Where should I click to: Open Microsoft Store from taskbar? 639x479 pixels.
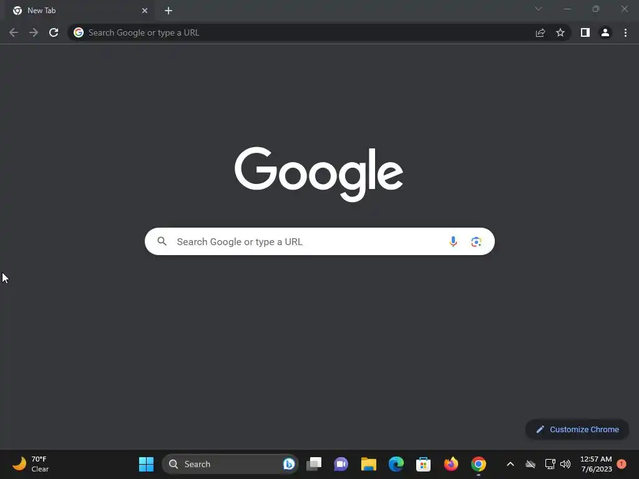pos(424,464)
